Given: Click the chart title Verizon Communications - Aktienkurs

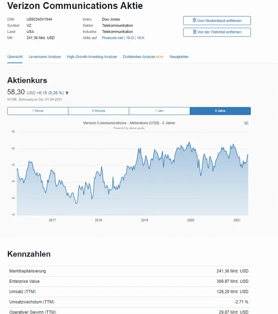Looking at the screenshot, I should pyautogui.click(x=129, y=123).
